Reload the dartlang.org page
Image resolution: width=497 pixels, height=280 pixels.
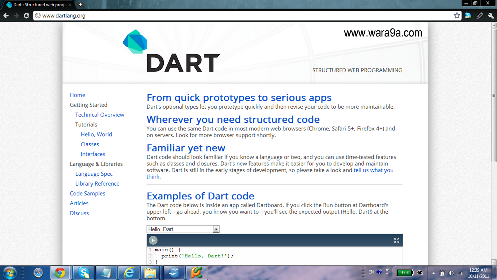click(x=26, y=15)
